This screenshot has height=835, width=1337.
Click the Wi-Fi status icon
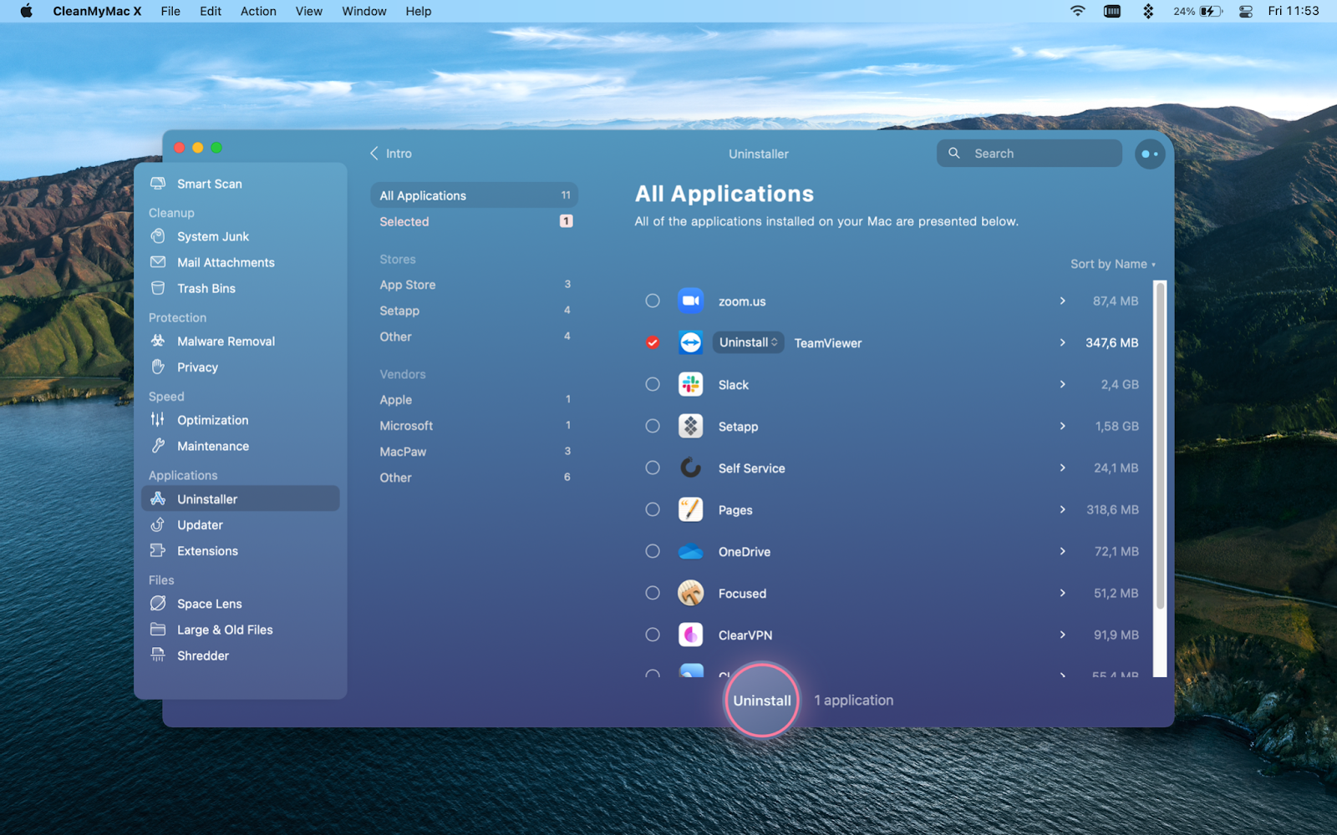click(x=1078, y=11)
